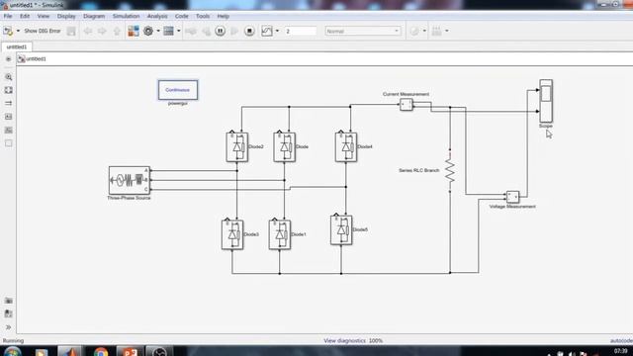Image resolution: width=633 pixels, height=356 pixels.
Task: Select the Diode5 block
Action: [341, 229]
